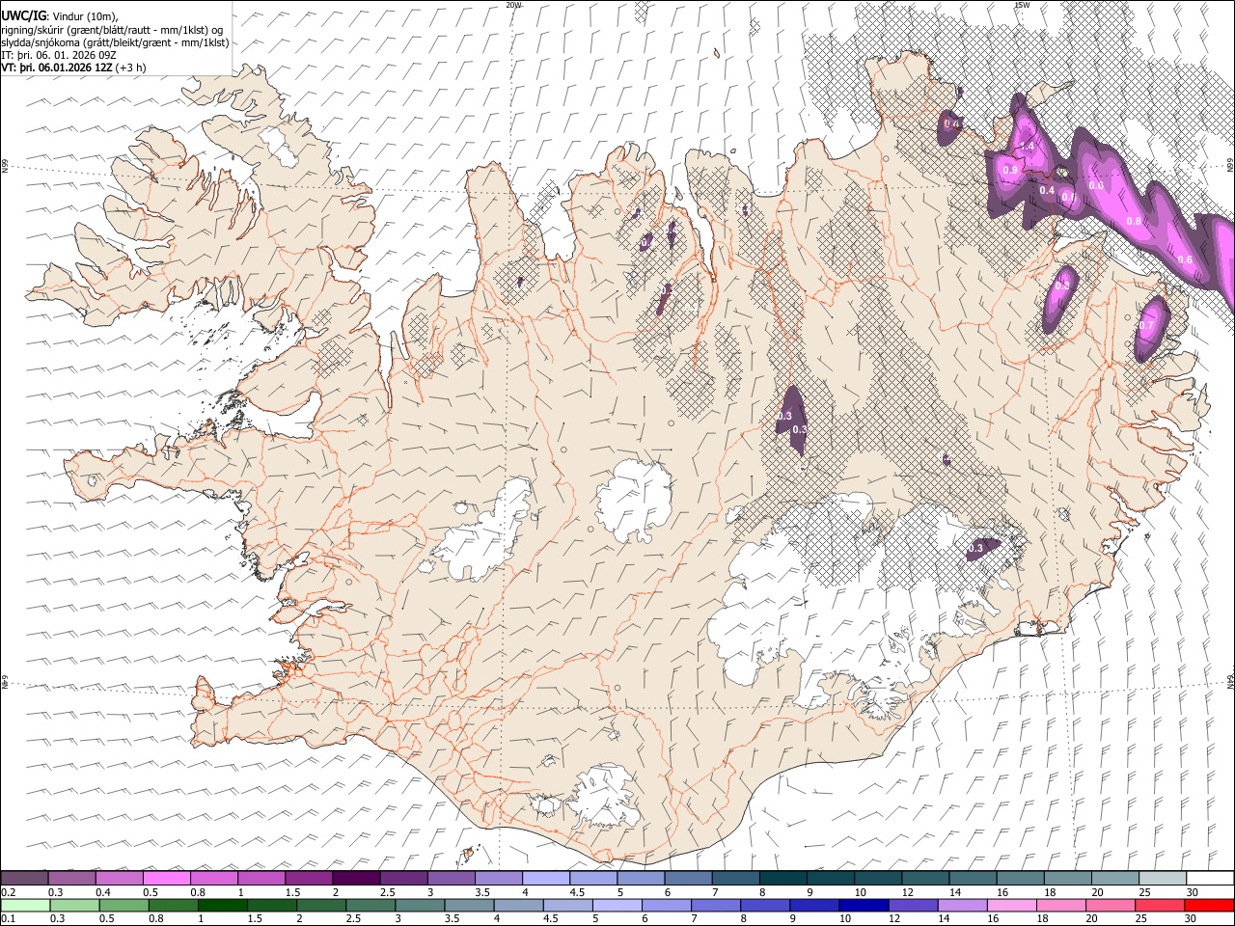Click the lower legend swatch starting at 0.1
The height and width of the screenshot is (926, 1235).
(x=25, y=905)
